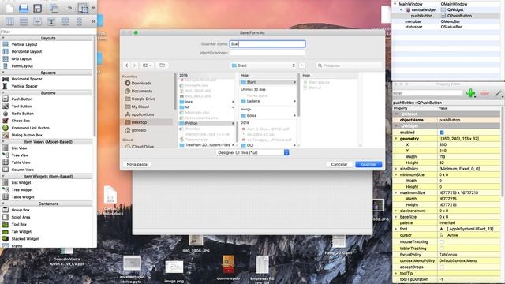The image size is (505, 284).
Task: Apply Lay Out Vertically in Splitter
Action: coord(51,21)
